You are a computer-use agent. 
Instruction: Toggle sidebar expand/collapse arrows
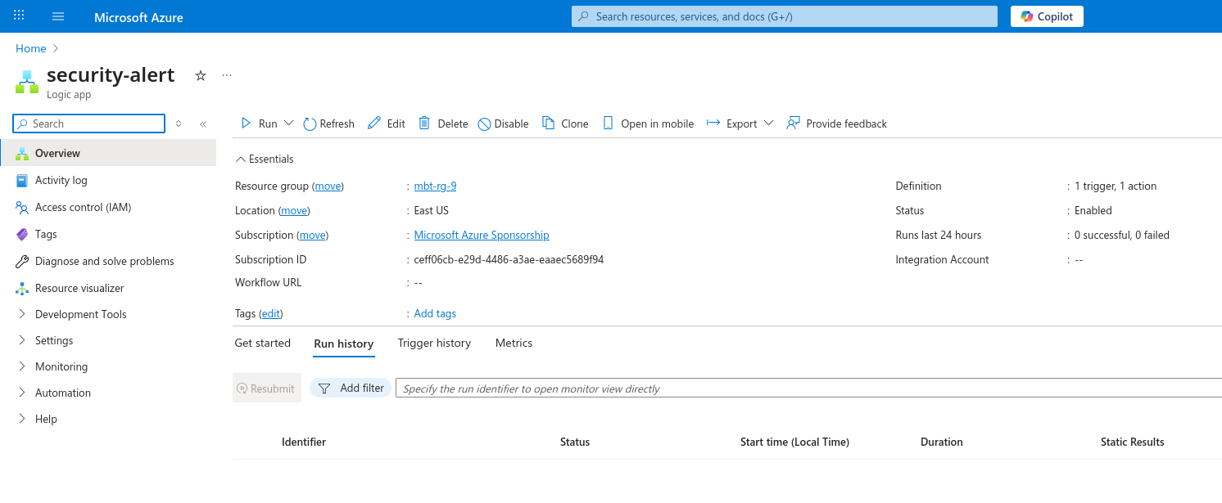(179, 124)
